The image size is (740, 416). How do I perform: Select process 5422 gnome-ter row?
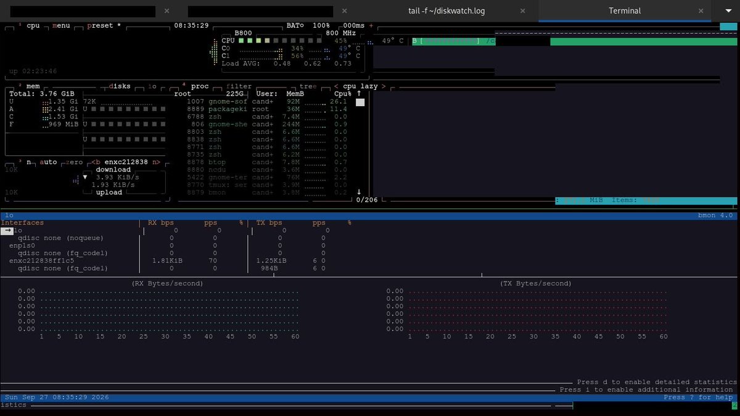tap(267, 177)
